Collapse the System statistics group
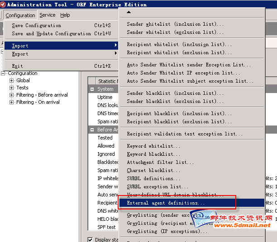277x242 pixels. tap(92, 89)
